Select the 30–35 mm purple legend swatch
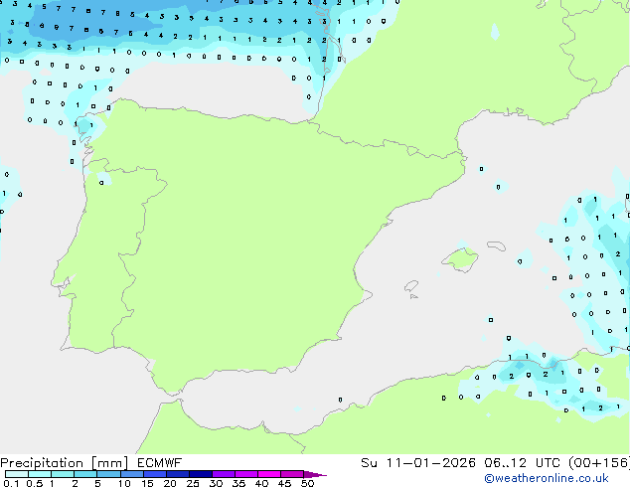Viewport: 630px width, 487px height. (x=224, y=474)
